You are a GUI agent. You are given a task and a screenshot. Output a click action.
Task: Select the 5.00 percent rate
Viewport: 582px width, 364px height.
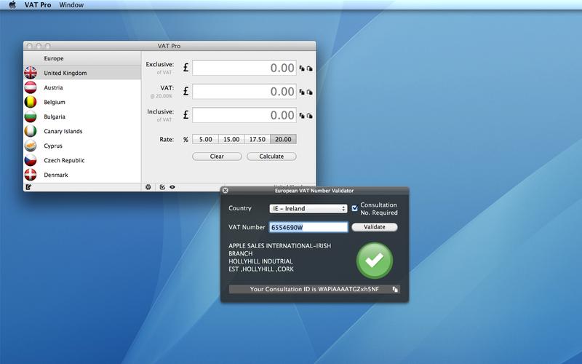pyautogui.click(x=205, y=139)
